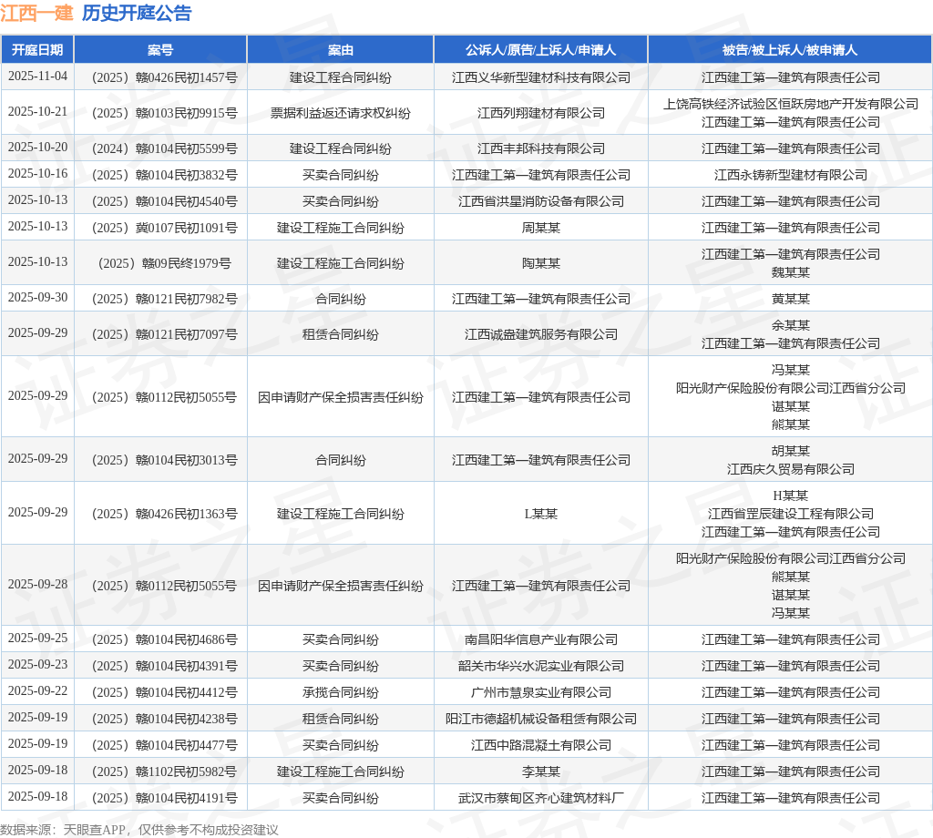Viewport: 933px width, 838px height.
Task: Click plaintiff L某某
Action: [541, 514]
